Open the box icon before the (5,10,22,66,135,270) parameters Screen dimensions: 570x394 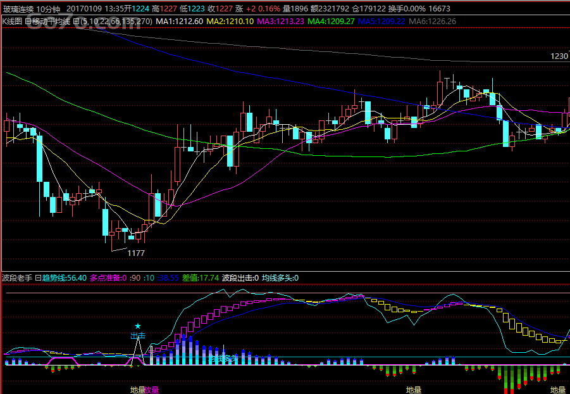tap(76, 22)
